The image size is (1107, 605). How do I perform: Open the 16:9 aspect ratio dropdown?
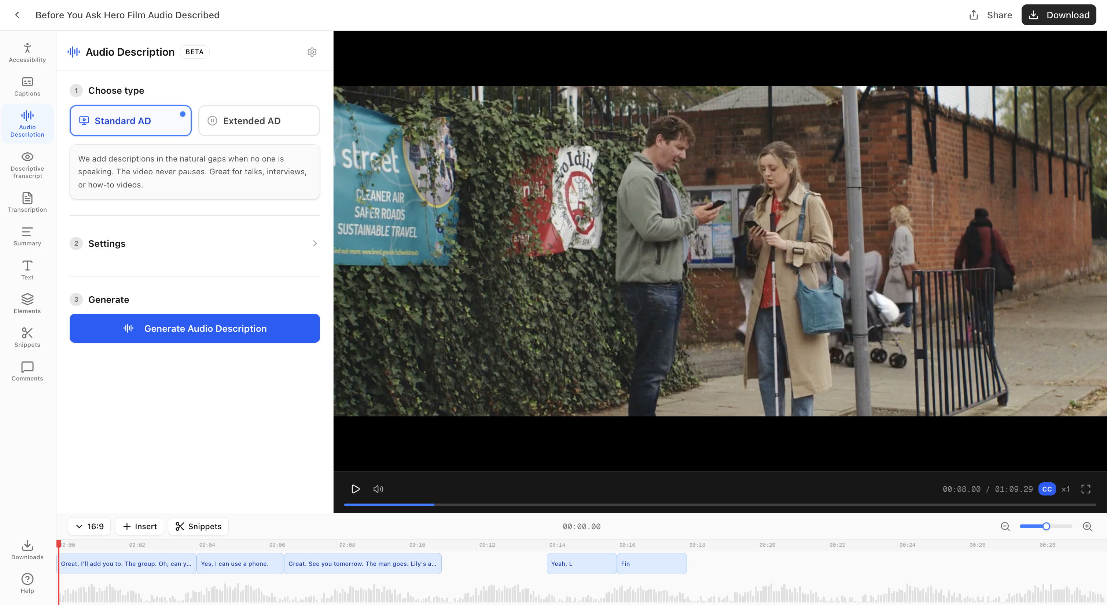point(89,526)
